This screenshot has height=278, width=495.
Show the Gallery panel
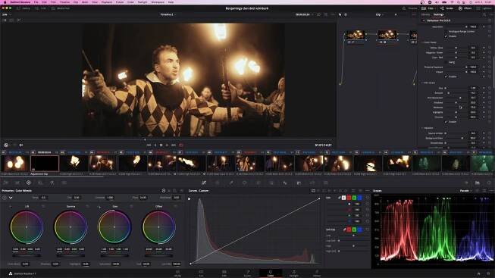(23, 8)
